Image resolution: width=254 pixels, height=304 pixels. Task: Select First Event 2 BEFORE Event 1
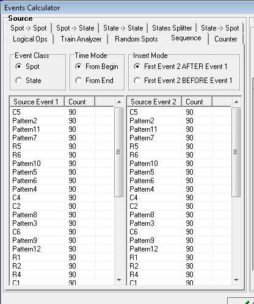[137, 81]
